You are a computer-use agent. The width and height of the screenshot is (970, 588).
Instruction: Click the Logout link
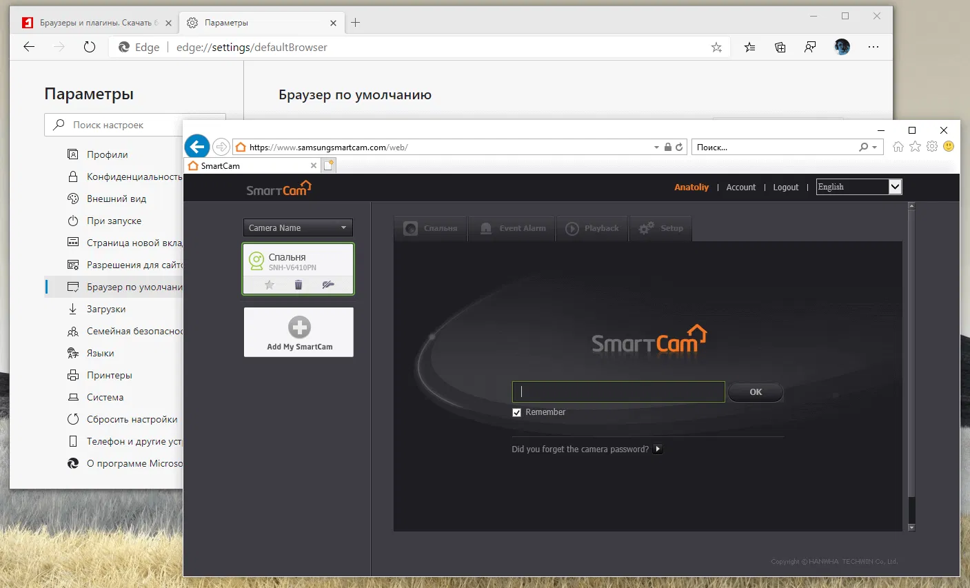pos(786,187)
